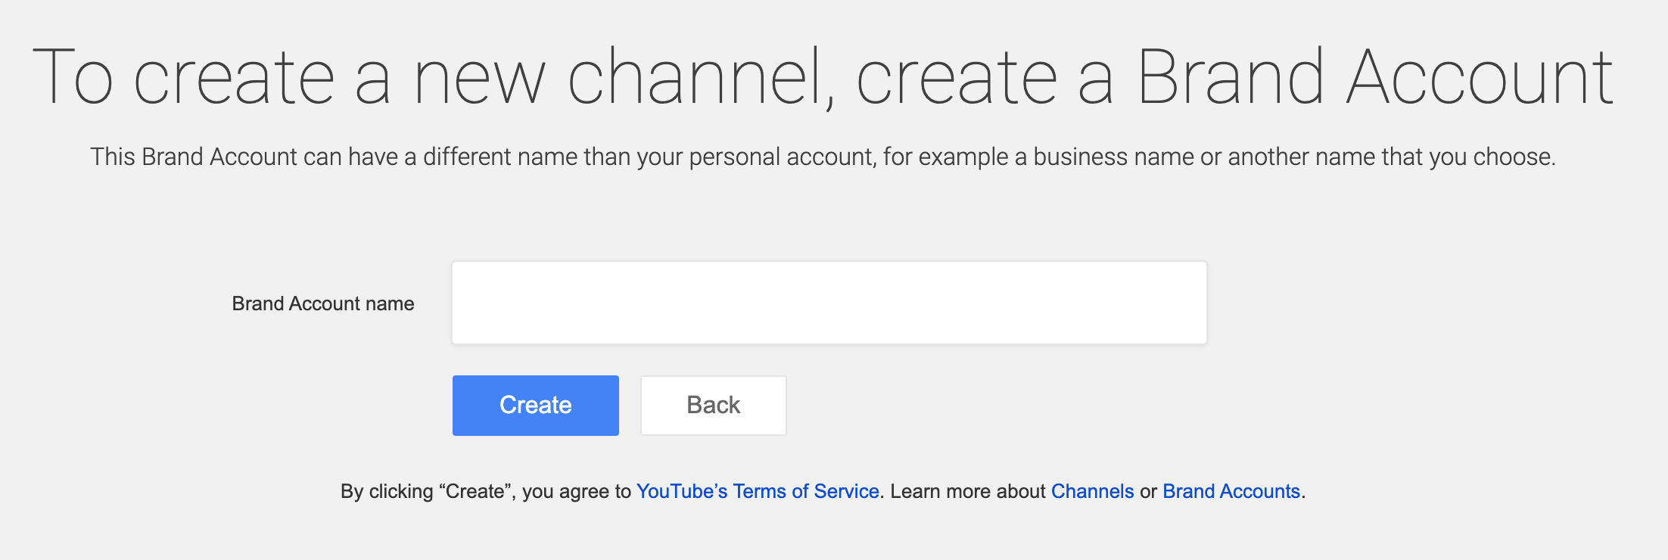Click the text "By clicking "Create", you agree to"
Viewport: 1668px width, 560px height.
[486, 491]
